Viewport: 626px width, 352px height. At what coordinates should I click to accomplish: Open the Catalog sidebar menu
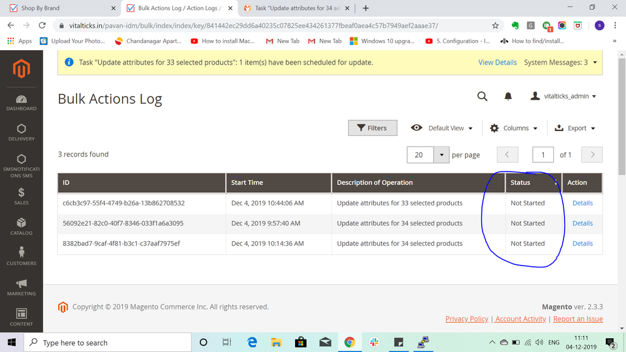21,226
